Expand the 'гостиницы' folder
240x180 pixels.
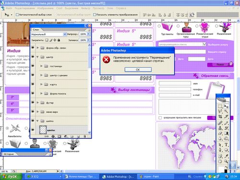41,66
